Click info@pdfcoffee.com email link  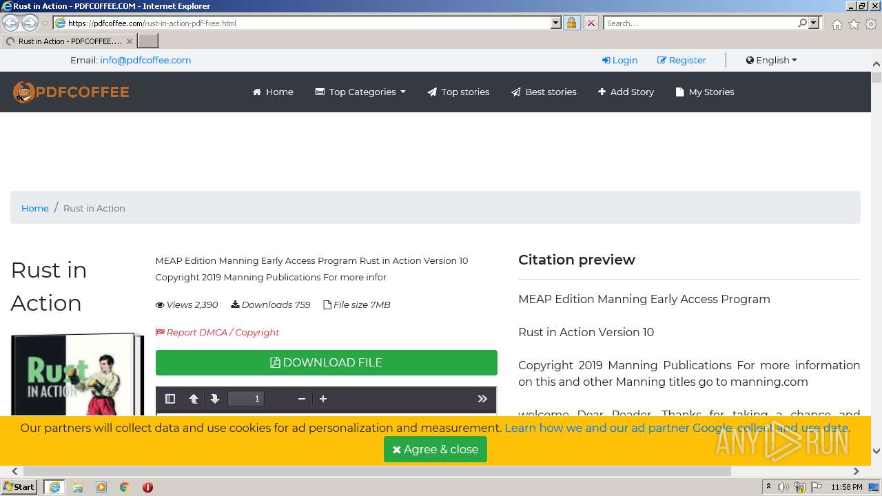pos(145,60)
